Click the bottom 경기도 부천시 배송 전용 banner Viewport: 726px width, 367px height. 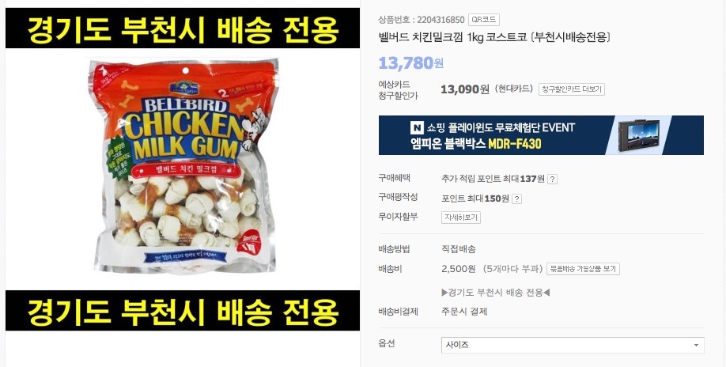pyautogui.click(x=183, y=311)
